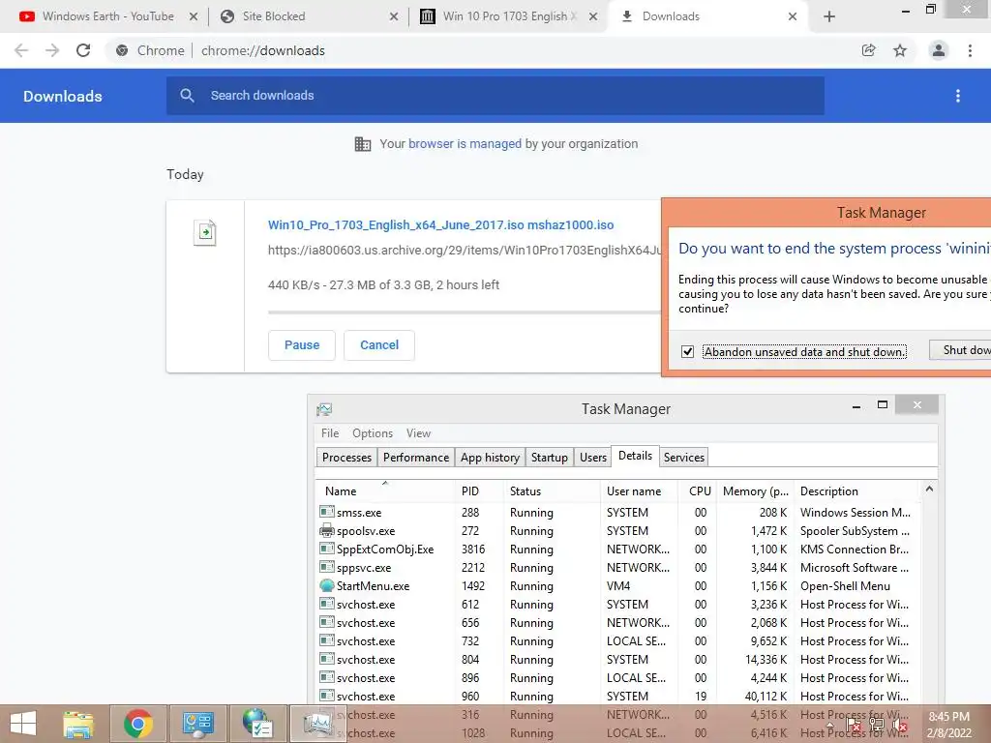Click the Chrome taskbar icon

138,724
